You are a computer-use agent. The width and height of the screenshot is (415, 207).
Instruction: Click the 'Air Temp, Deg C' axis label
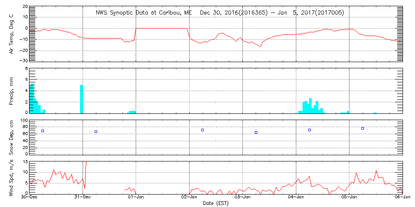11,35
